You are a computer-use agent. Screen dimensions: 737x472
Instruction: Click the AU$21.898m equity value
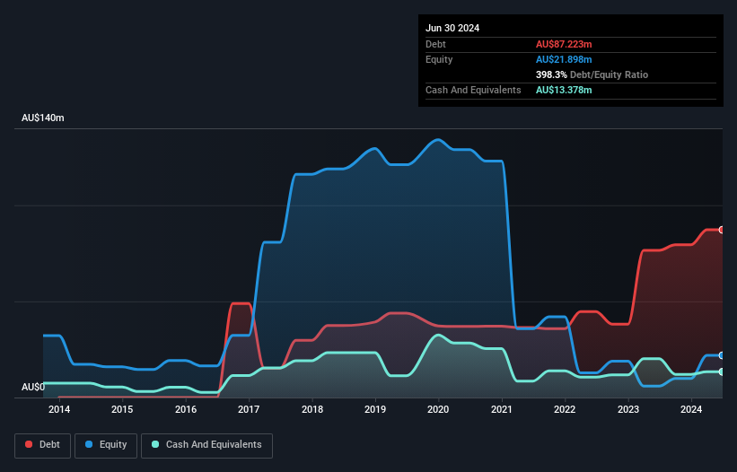[x=564, y=59]
